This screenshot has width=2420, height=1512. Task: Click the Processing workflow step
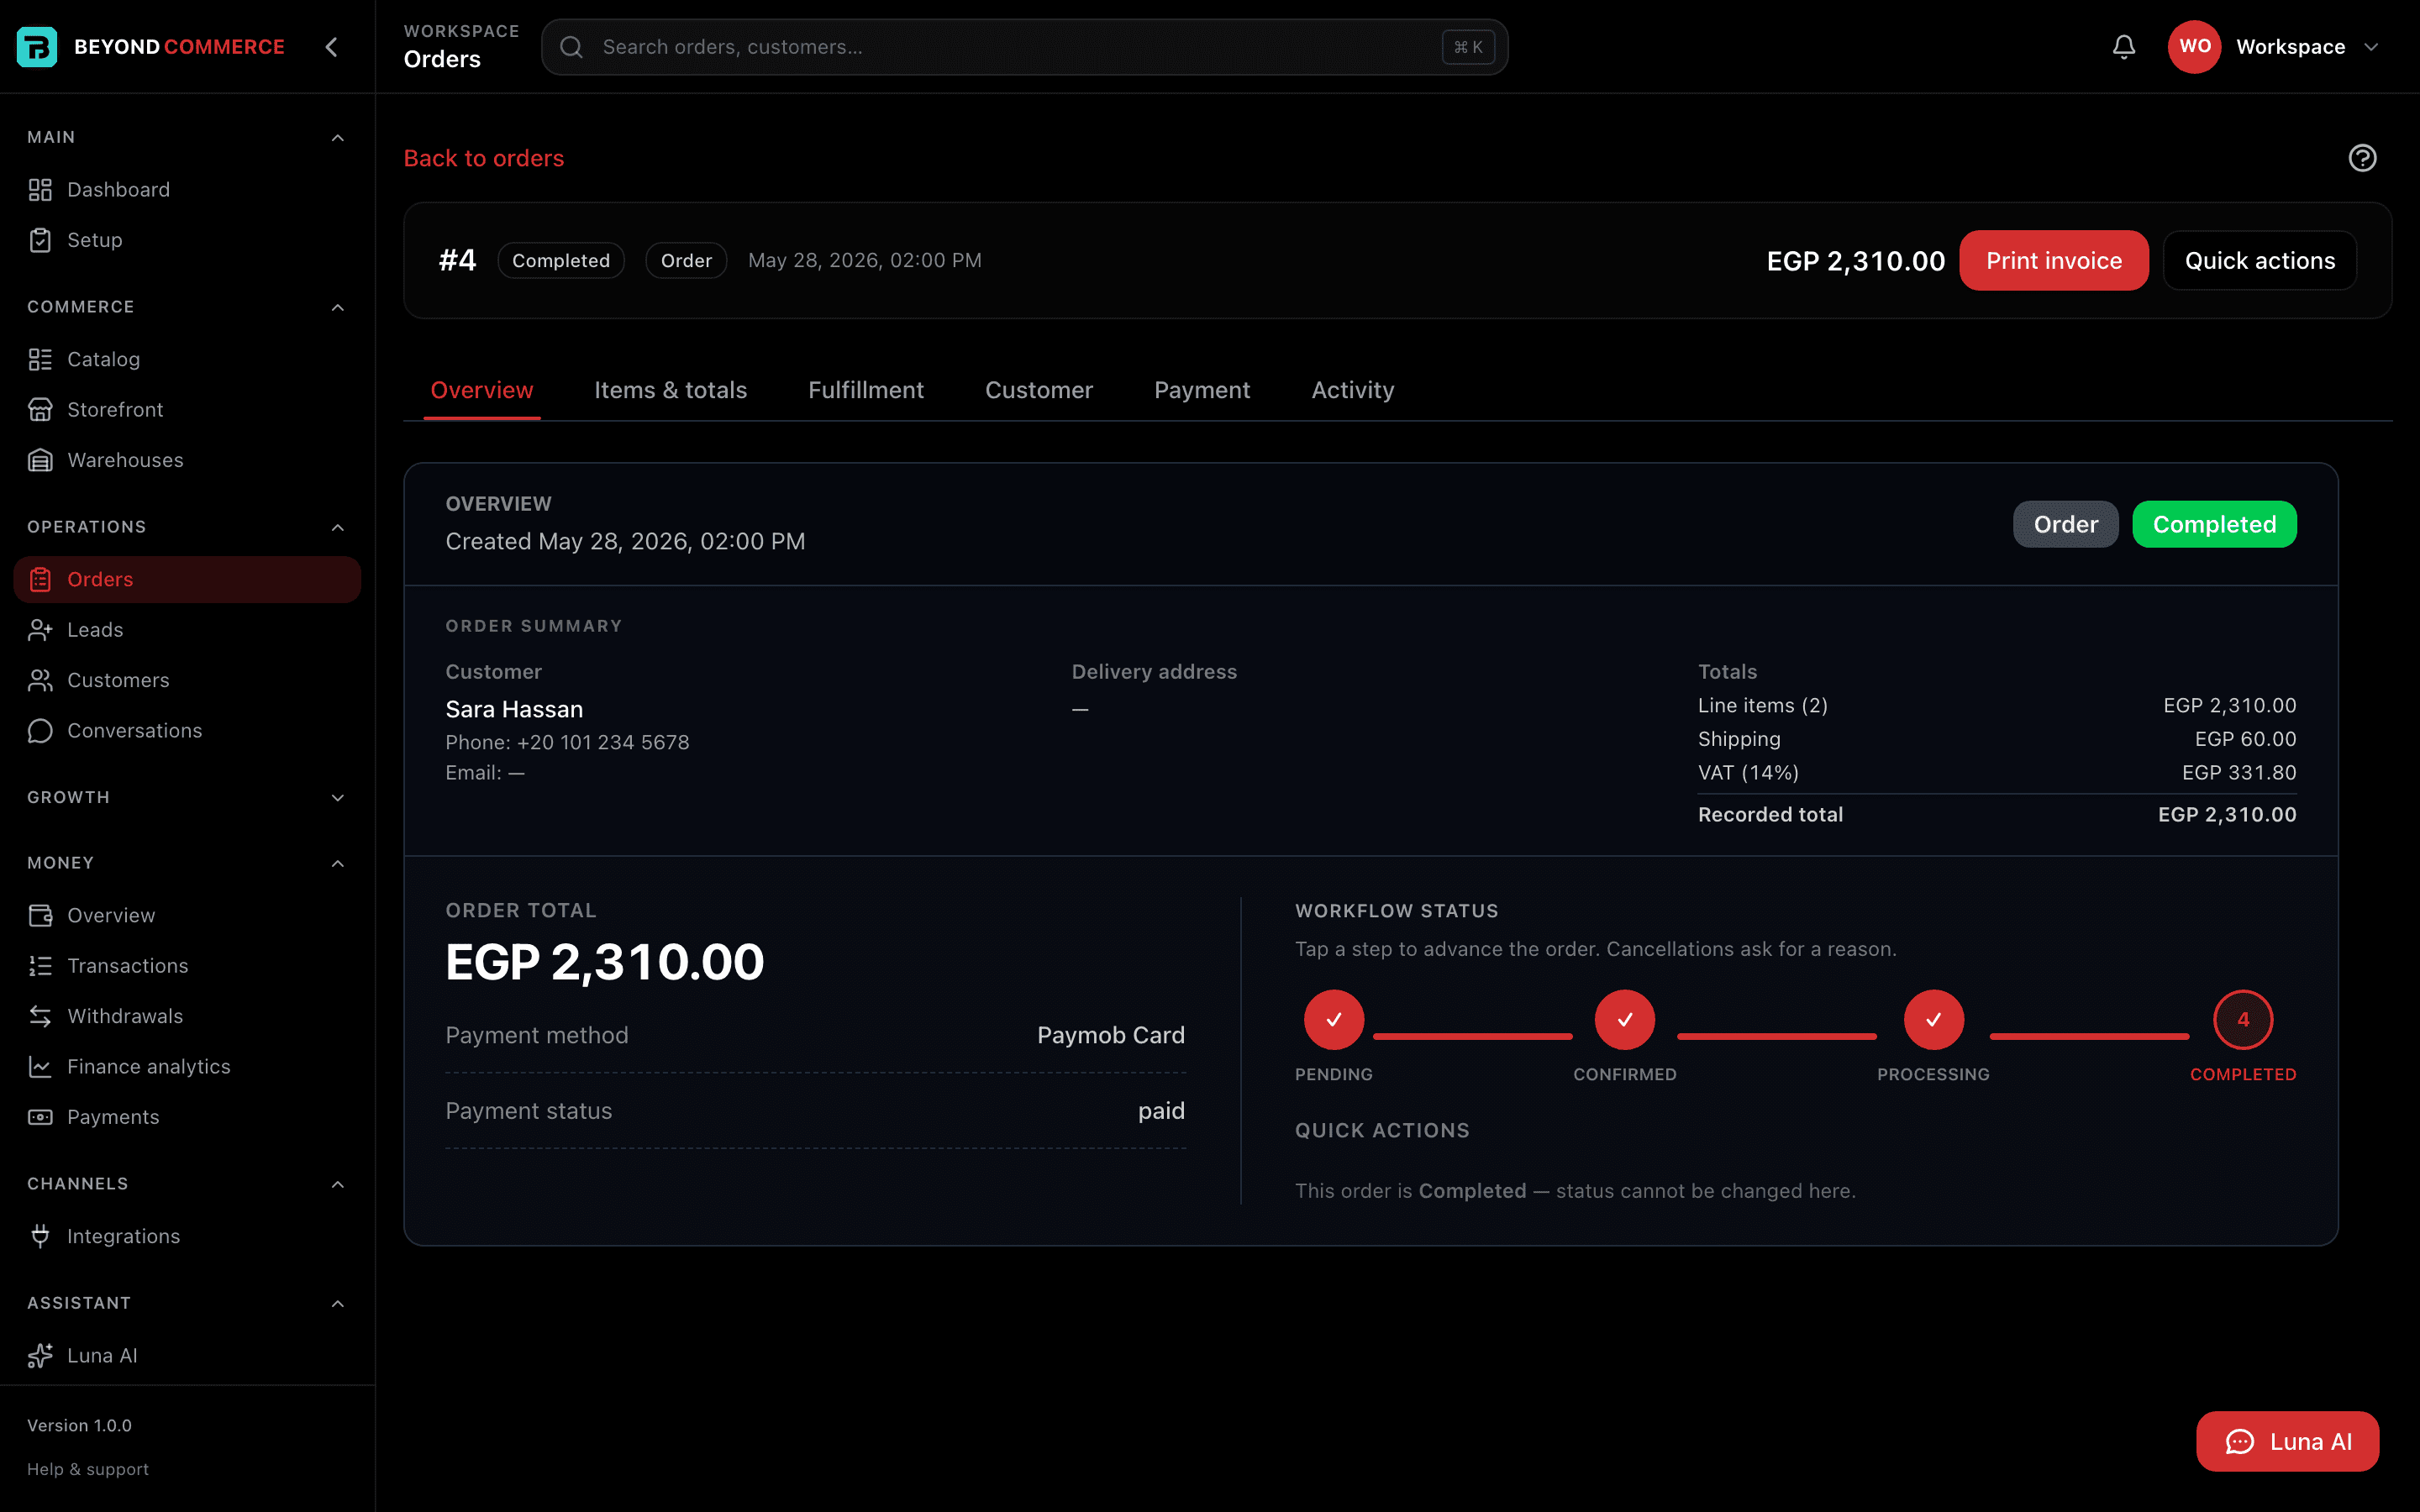tap(1933, 1020)
